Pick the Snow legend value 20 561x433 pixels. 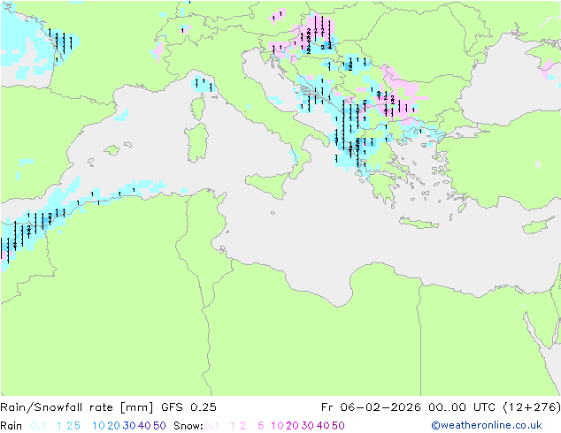292,426
